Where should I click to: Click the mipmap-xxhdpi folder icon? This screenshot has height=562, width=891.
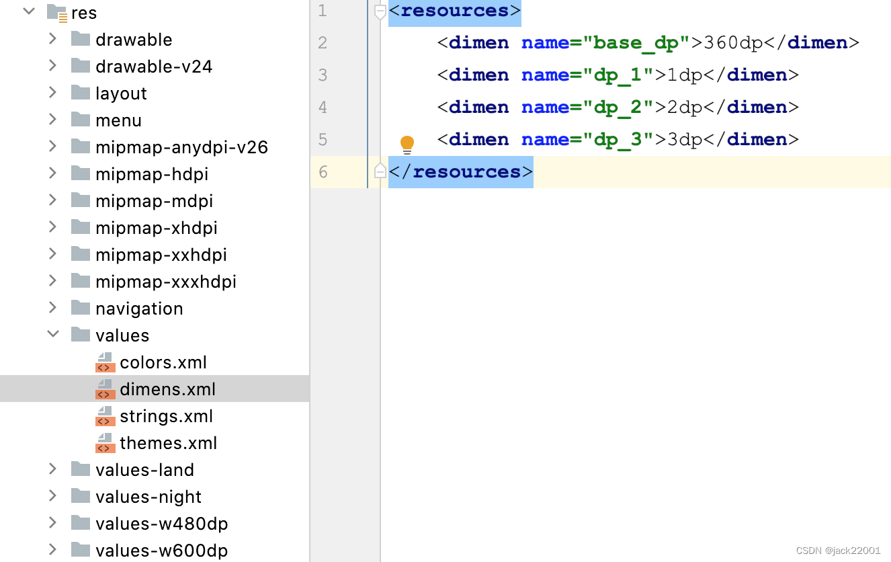click(x=81, y=254)
